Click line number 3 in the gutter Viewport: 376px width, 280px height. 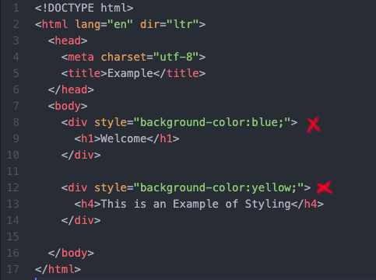pos(16,40)
